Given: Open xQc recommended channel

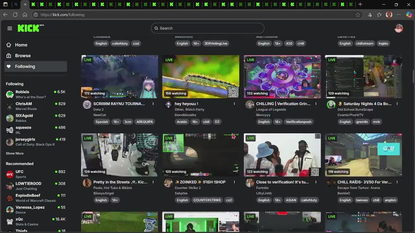Looking at the screenshot, I should pos(36,221).
